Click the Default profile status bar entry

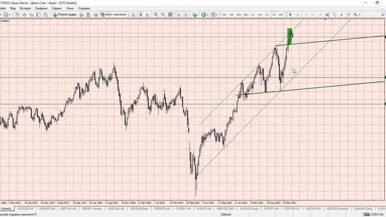[226, 215]
